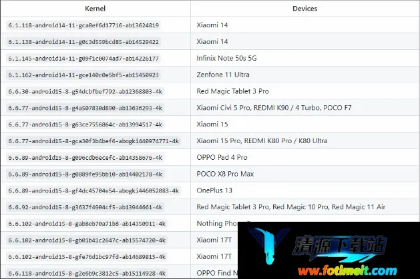Select kernel 6.1.145-android14-11-g09f1c0074ad7-ab14226177

pos(83,59)
